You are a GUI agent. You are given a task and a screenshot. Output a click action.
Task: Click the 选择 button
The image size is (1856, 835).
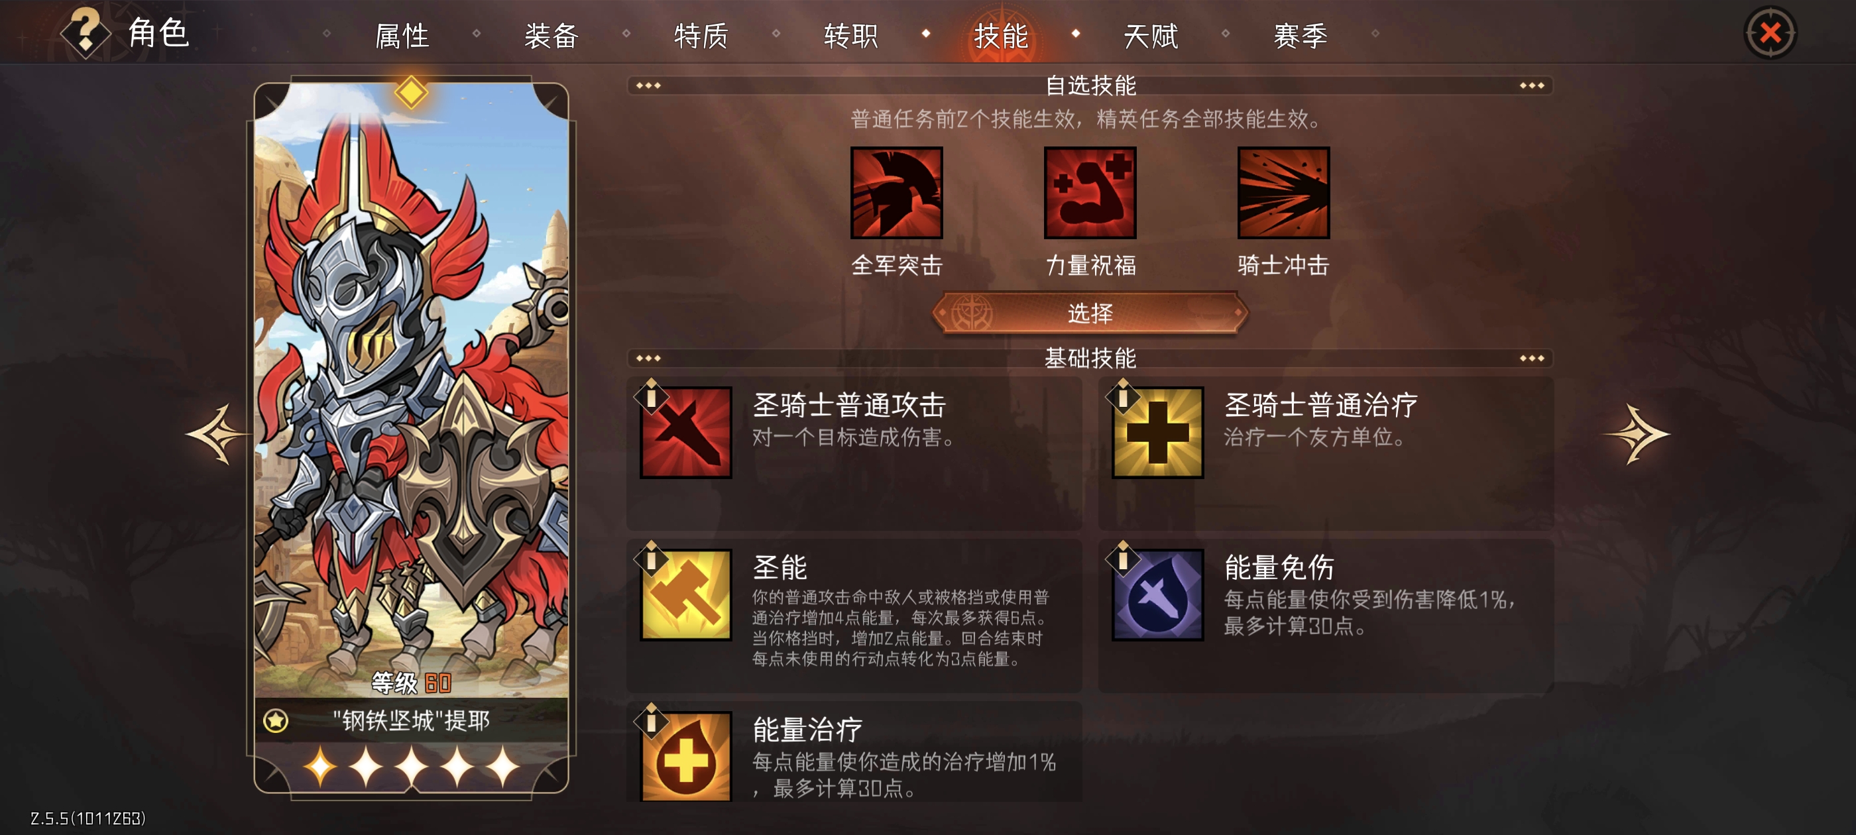[x=1090, y=313]
